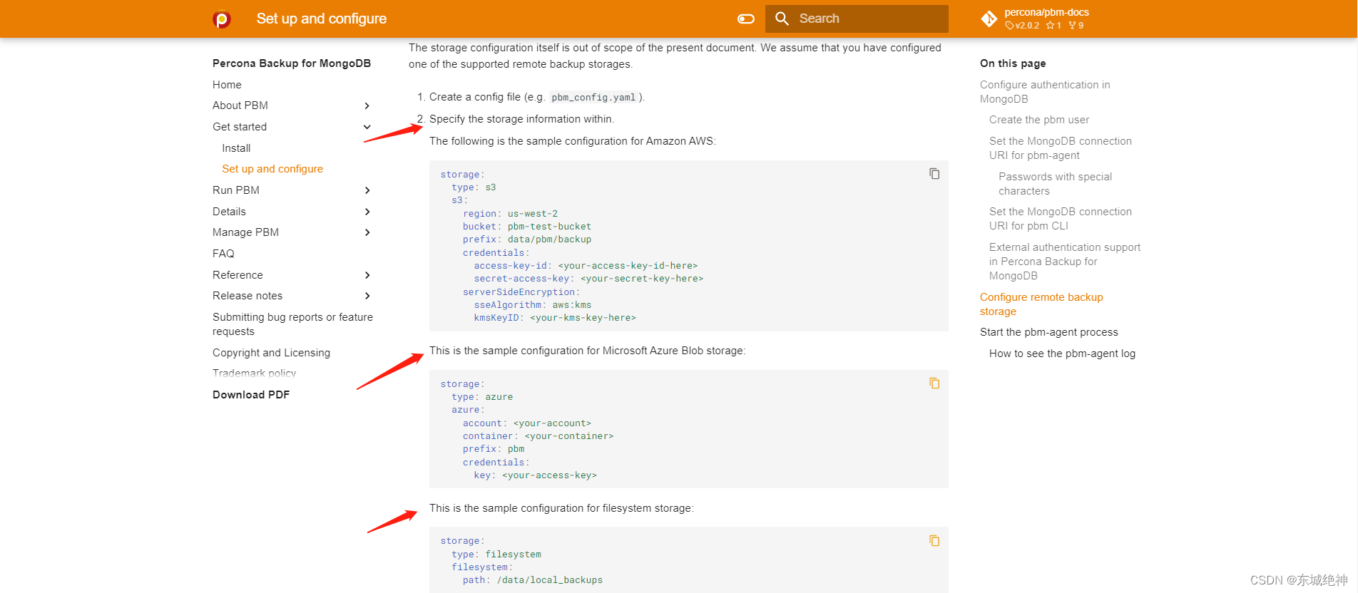Click the Get started nav entry

pos(240,127)
